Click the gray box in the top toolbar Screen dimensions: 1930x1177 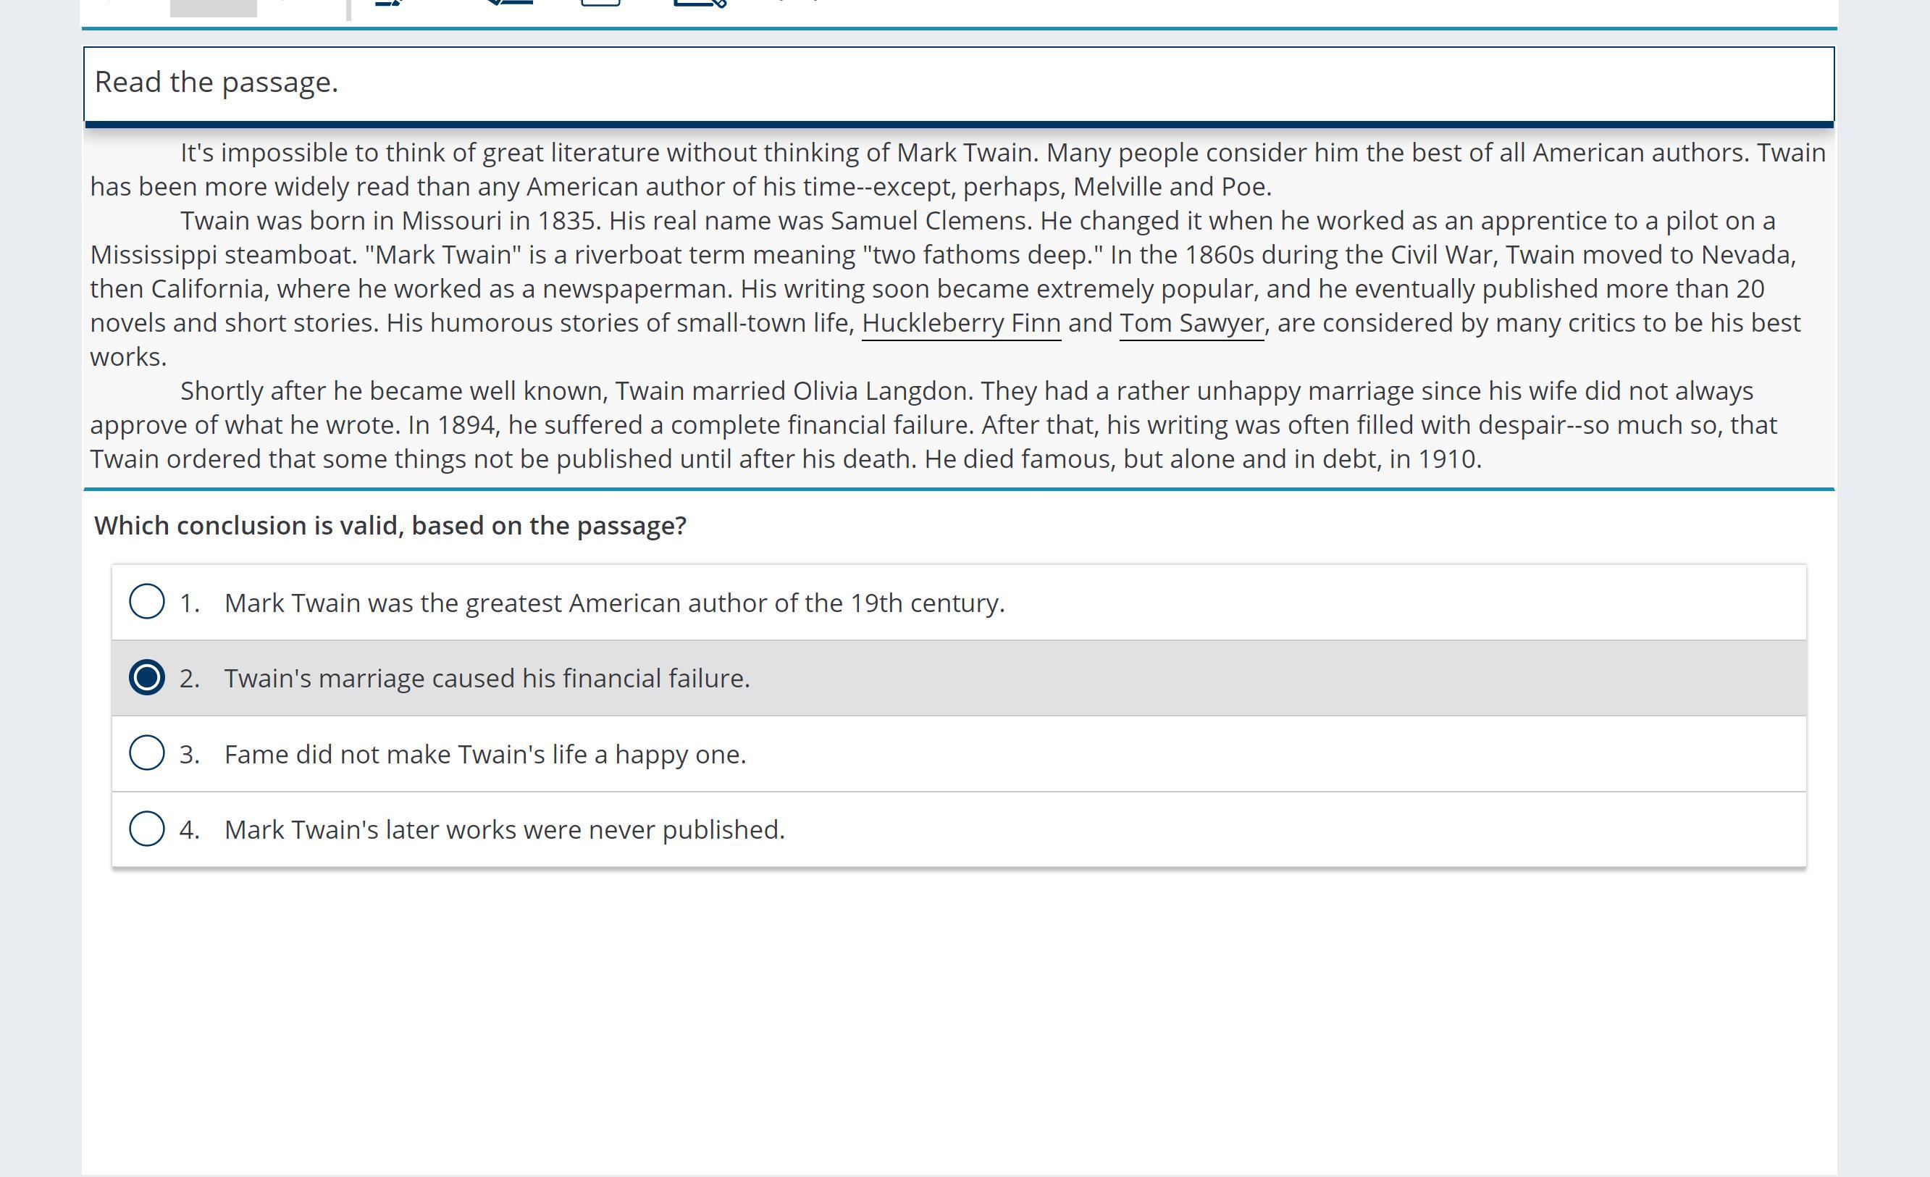click(213, 7)
